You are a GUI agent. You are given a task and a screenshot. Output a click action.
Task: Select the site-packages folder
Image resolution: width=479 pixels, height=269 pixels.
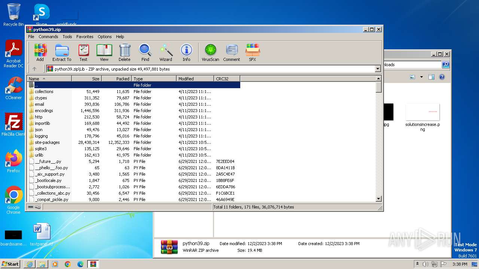coord(134,142)
